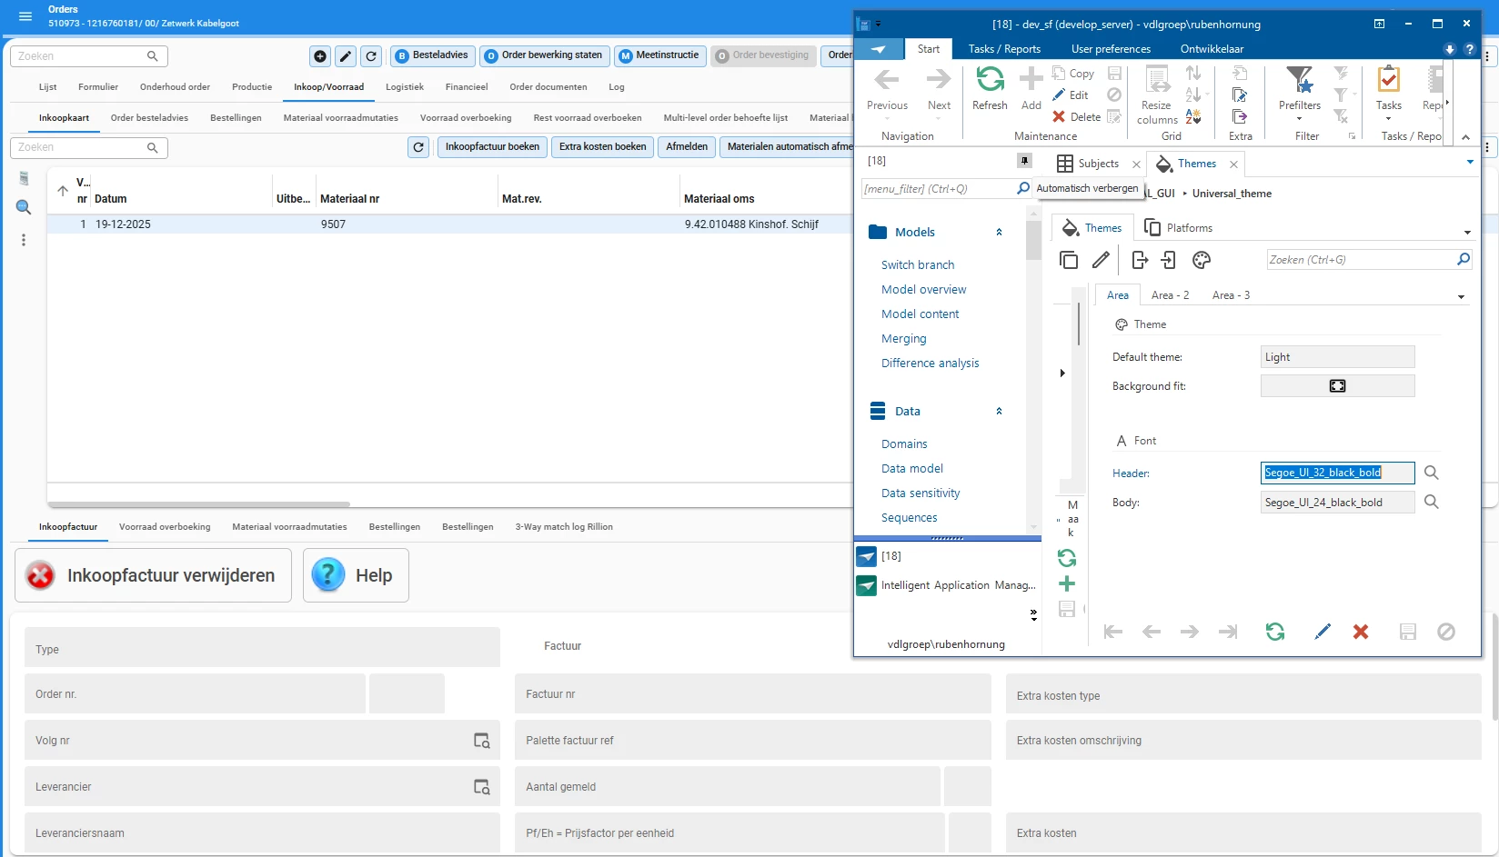Open the hamburger menu in Orders header
The height and width of the screenshot is (857, 1499).
tap(25, 16)
